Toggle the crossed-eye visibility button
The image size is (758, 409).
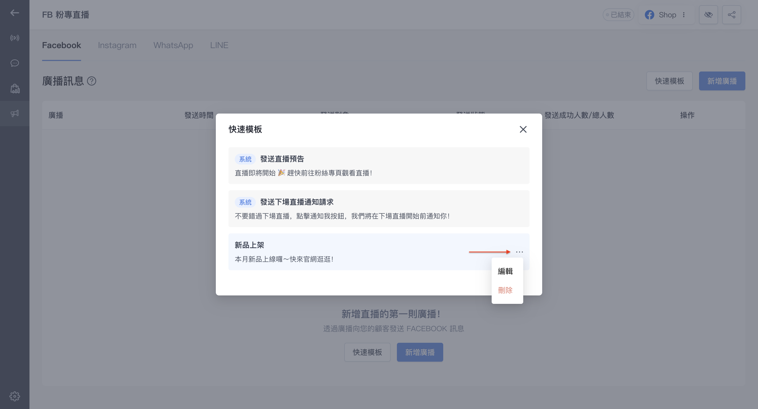point(708,15)
